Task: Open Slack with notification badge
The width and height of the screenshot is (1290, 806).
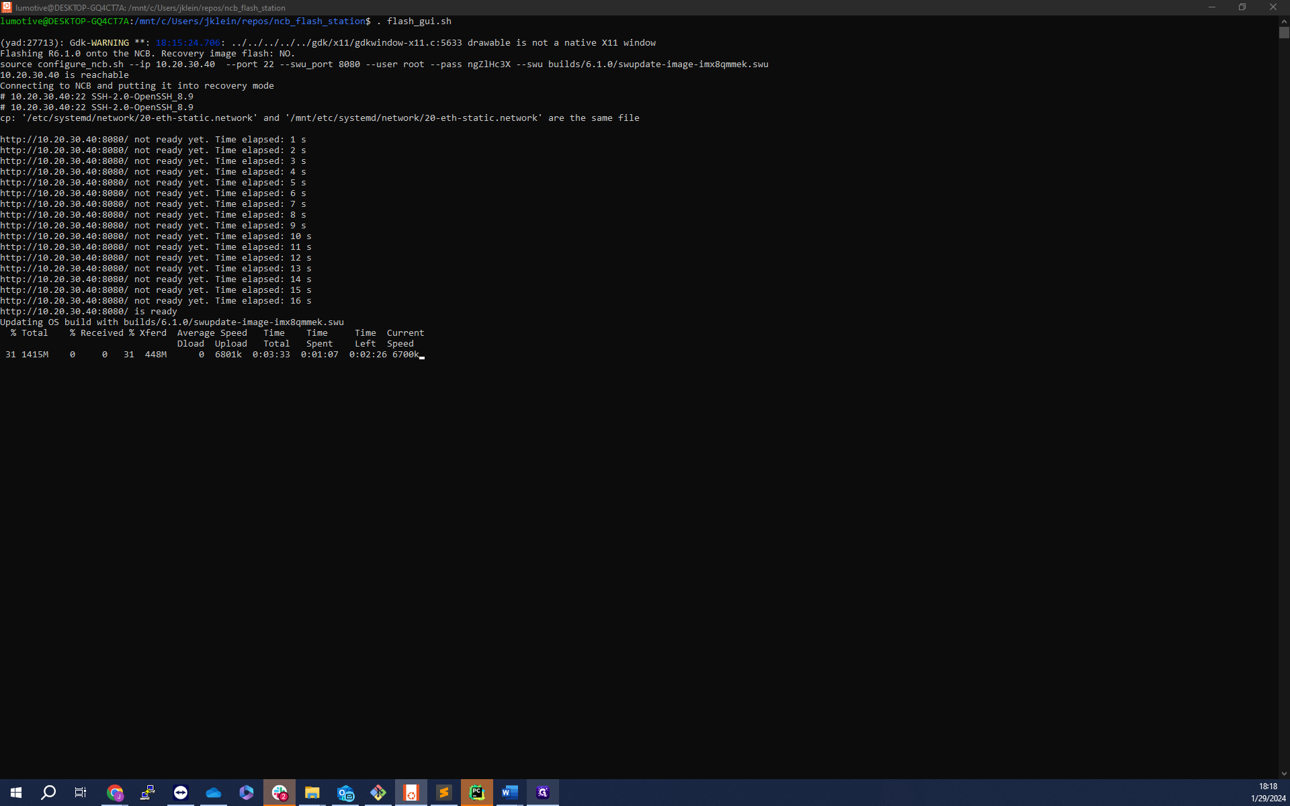Action: pos(279,793)
